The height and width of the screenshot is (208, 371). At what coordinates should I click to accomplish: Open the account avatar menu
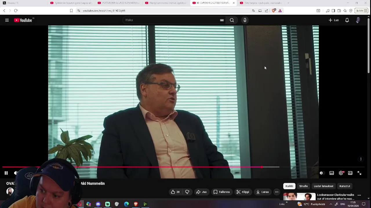coord(358,20)
